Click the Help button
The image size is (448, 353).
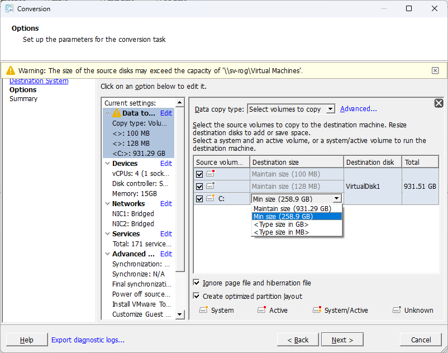pyautogui.click(x=27, y=340)
